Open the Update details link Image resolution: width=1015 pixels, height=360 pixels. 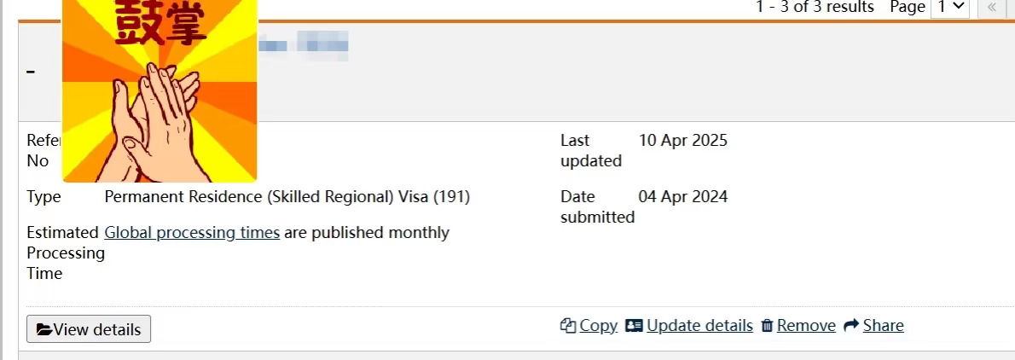[x=699, y=325]
